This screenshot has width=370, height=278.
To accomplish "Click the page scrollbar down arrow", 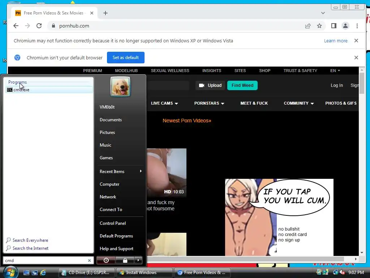I will [x=362, y=253].
